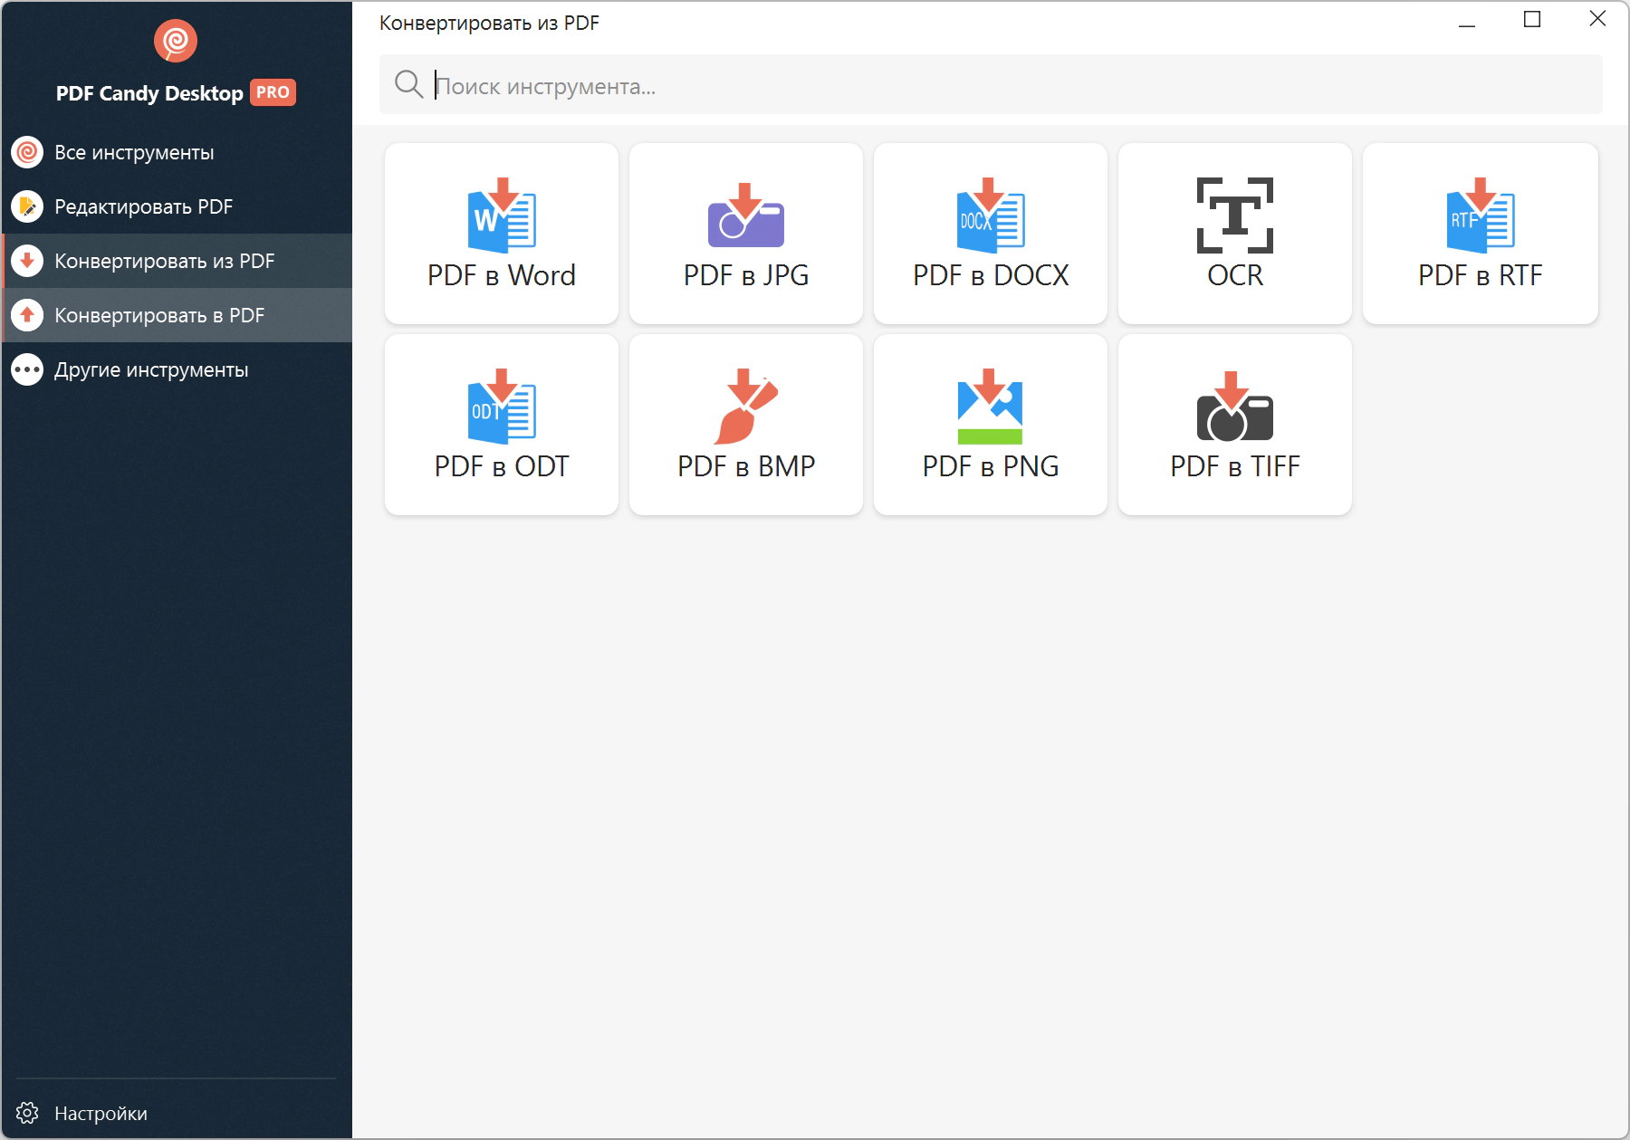Select the PDF в BMP paintbrush tile
1630x1140 pixels.
coord(746,425)
